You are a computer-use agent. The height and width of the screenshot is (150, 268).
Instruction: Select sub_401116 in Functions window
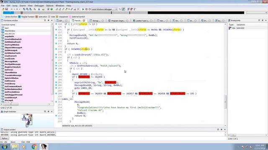pyautogui.click(x=10, y=34)
